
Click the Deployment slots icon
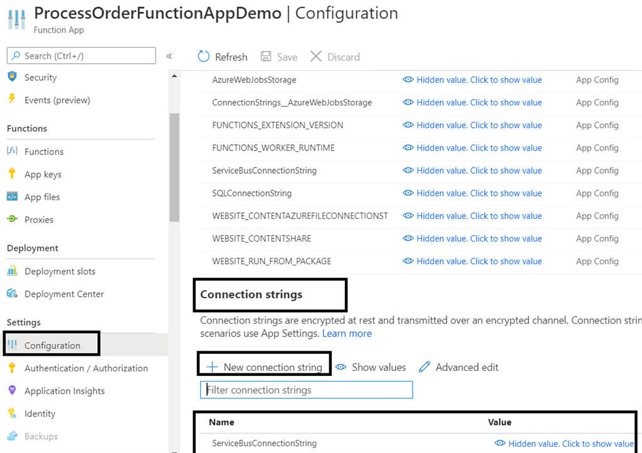pyautogui.click(x=13, y=271)
